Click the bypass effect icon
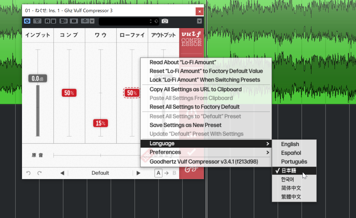356x218 pixels. pyautogui.click(x=37, y=21)
